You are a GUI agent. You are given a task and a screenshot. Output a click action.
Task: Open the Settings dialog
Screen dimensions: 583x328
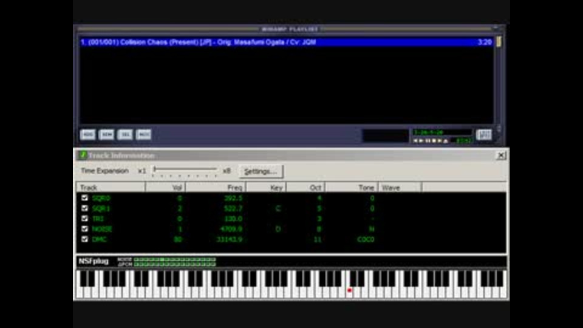click(x=261, y=171)
